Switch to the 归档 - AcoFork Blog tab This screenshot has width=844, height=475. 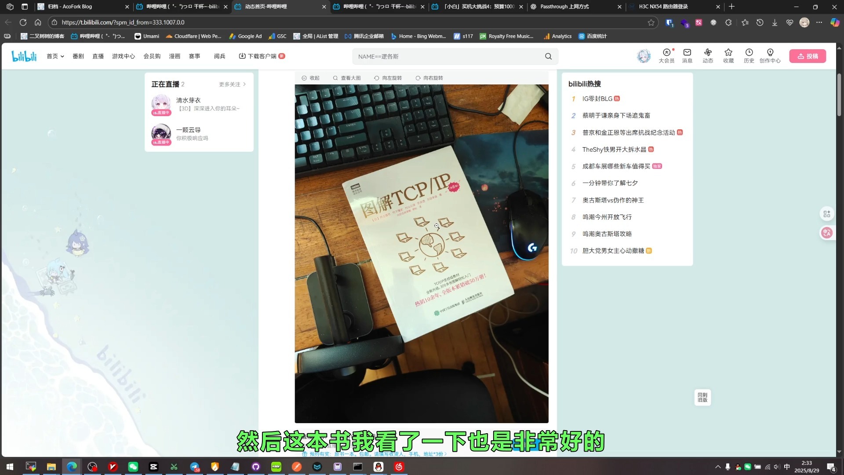(x=84, y=7)
